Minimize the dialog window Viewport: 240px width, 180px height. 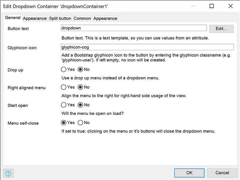193,6
